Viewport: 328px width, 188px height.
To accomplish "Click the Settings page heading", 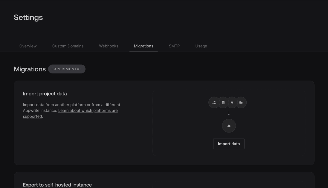I will coord(28,17).
